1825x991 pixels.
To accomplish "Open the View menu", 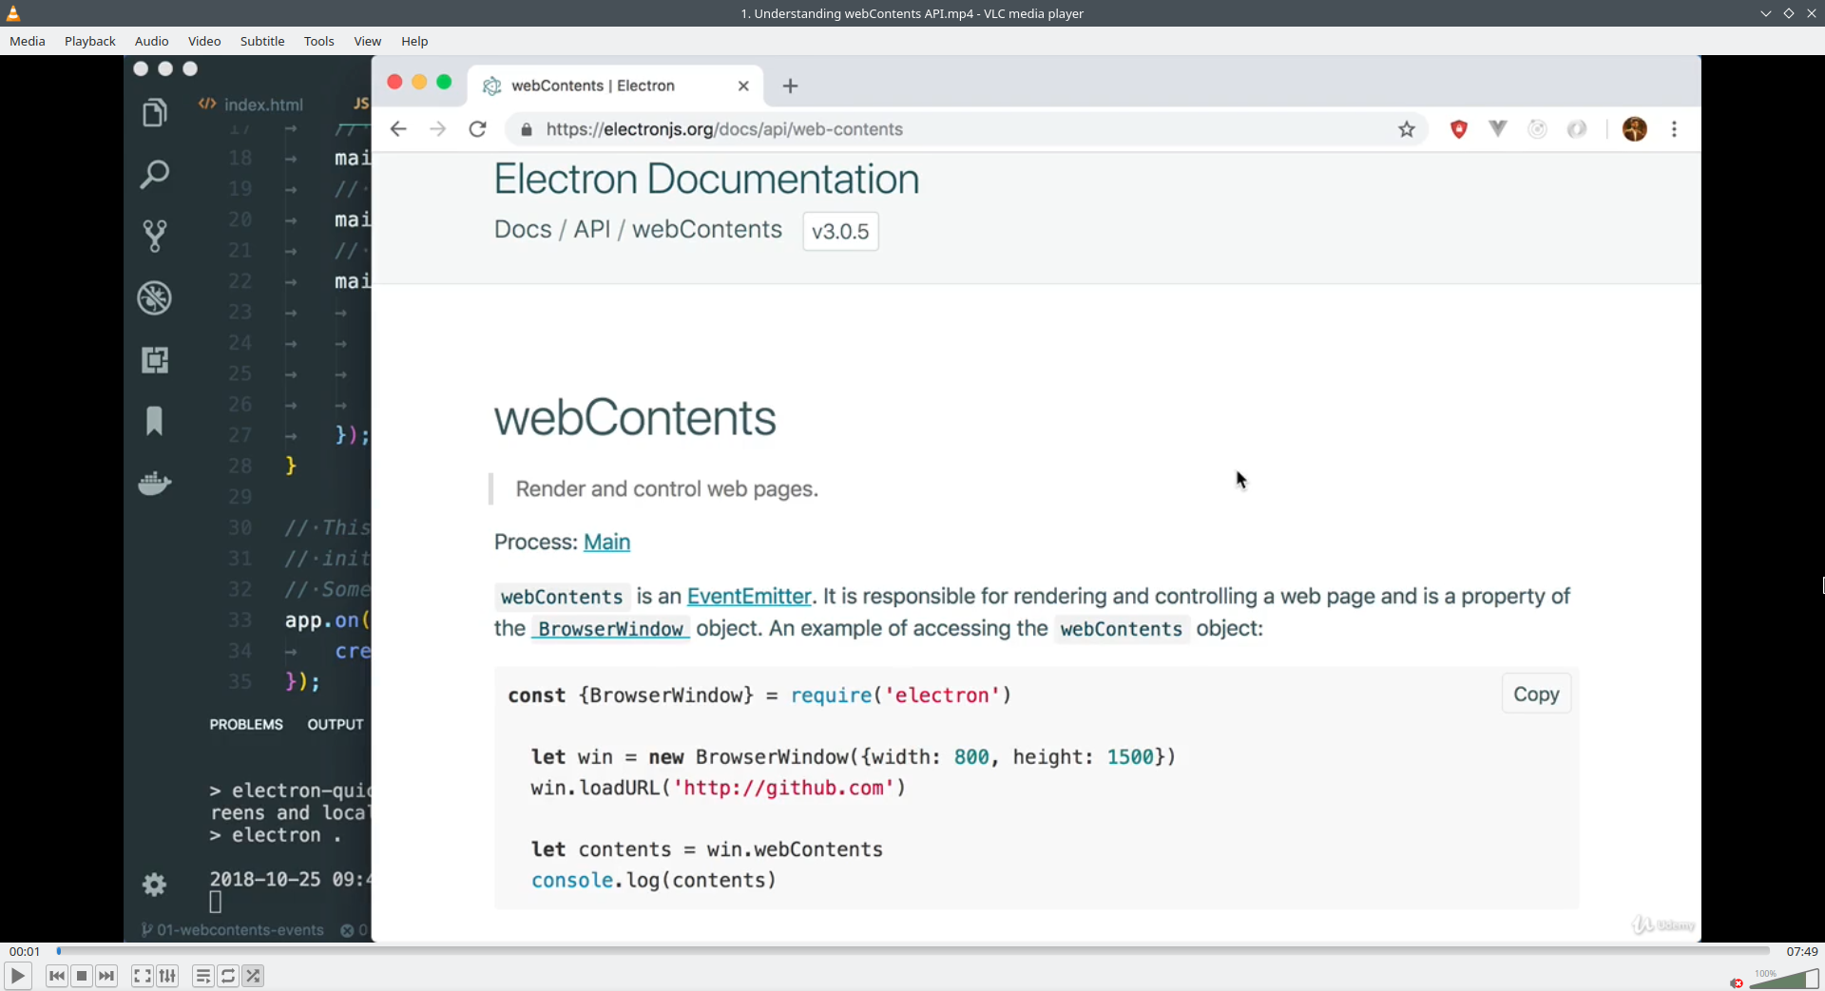I will (368, 41).
